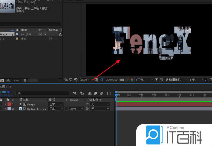
Task: Toggle preserve transparency box on layer 2
Action: (66, 109)
